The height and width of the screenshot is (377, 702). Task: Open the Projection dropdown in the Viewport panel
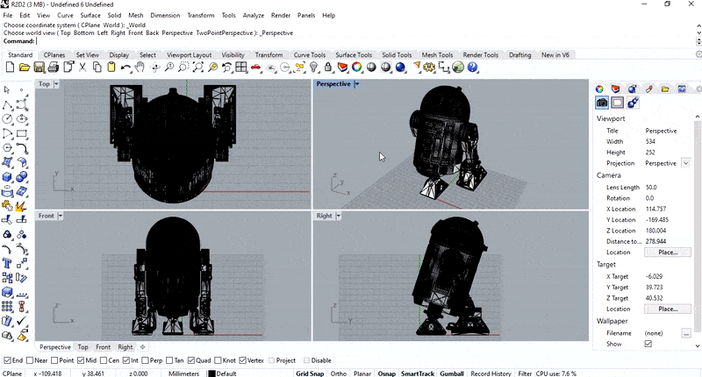(x=686, y=163)
